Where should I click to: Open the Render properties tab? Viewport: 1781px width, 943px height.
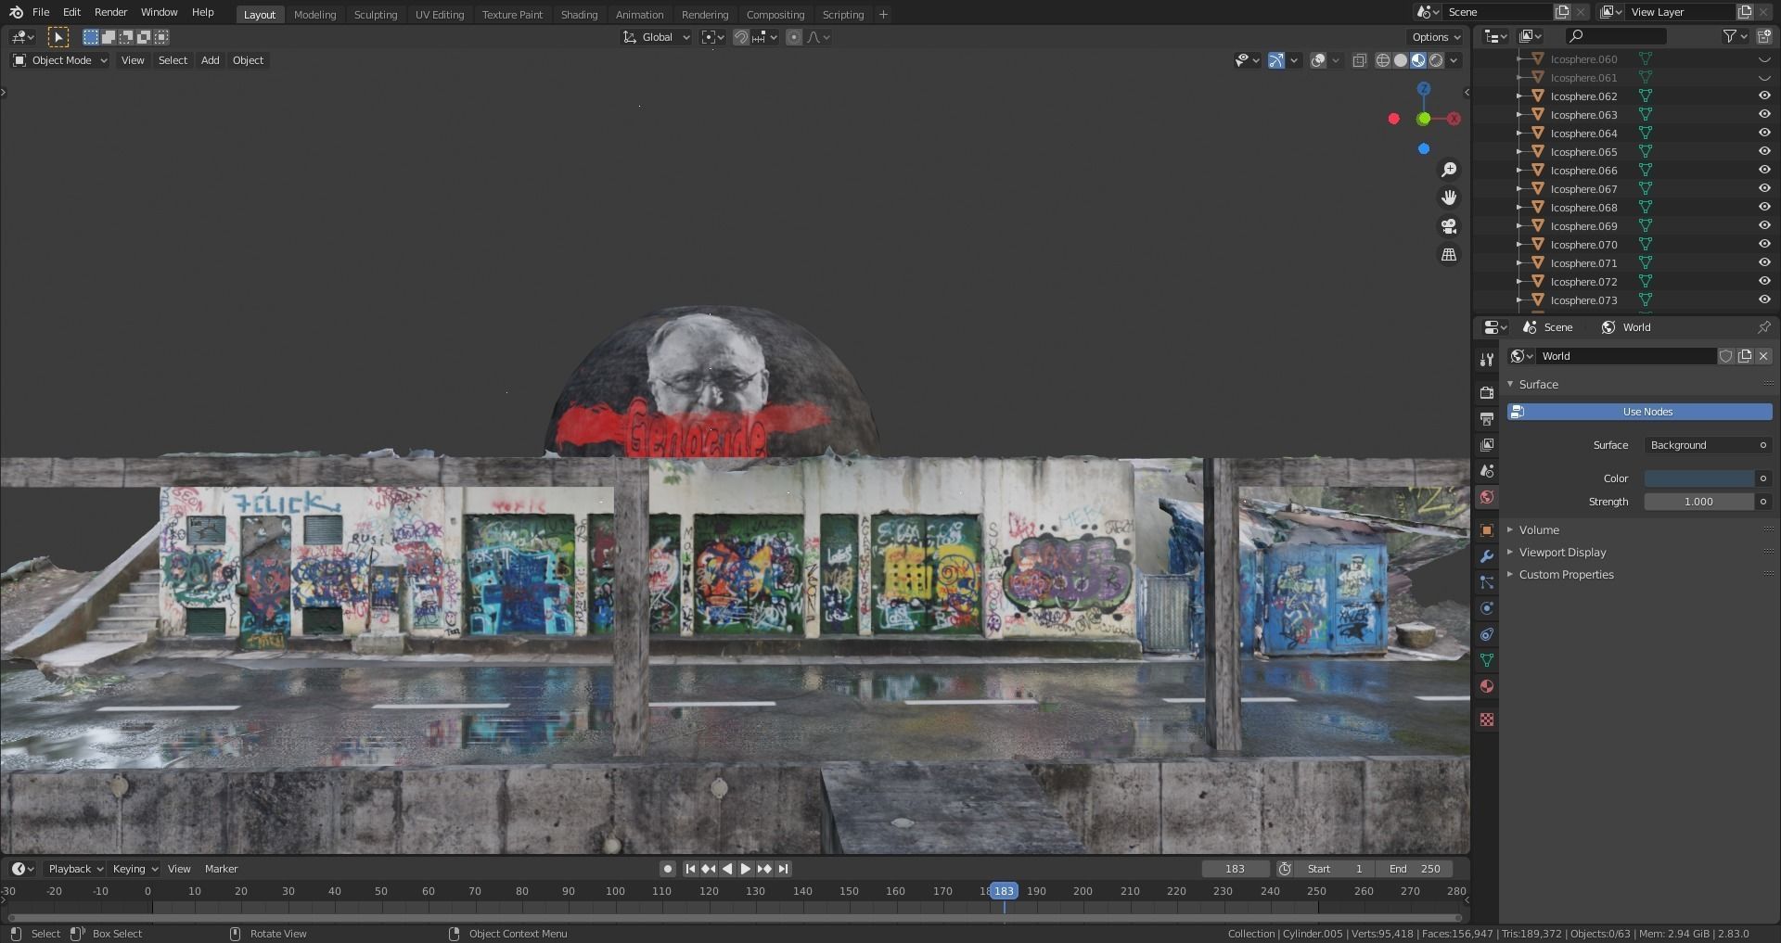click(x=1487, y=393)
